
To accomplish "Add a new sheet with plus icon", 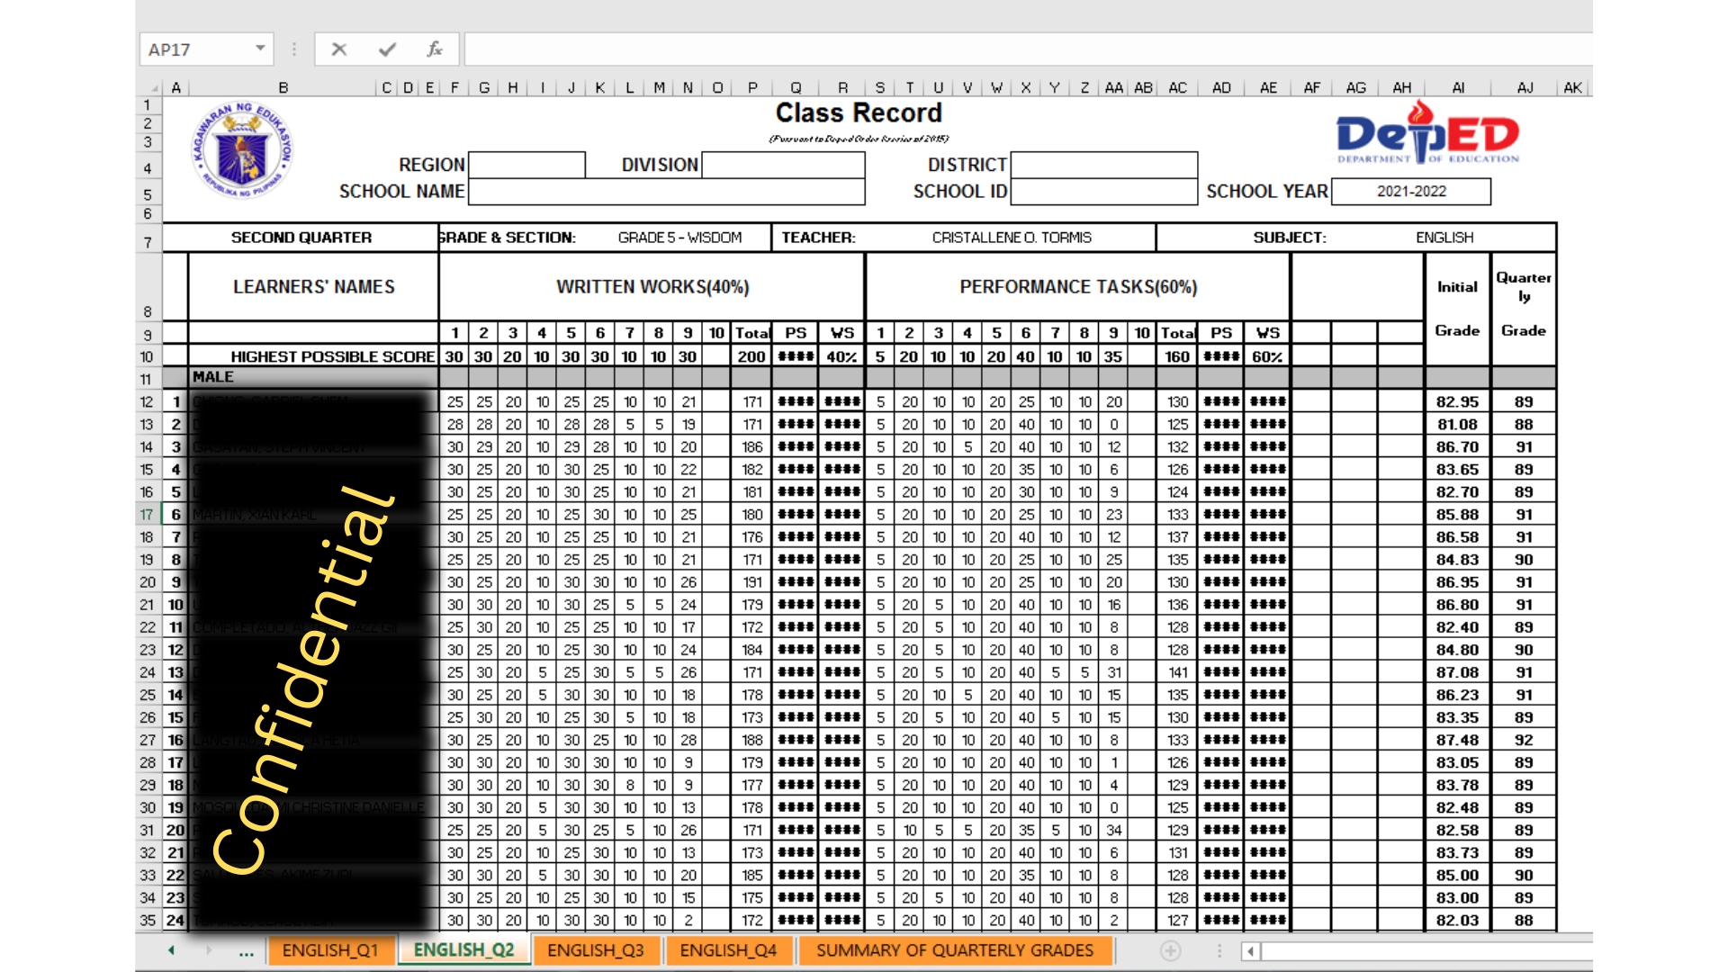I will point(1170,950).
